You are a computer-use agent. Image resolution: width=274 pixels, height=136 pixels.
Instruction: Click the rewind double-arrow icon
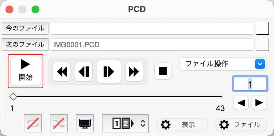coord(62,72)
